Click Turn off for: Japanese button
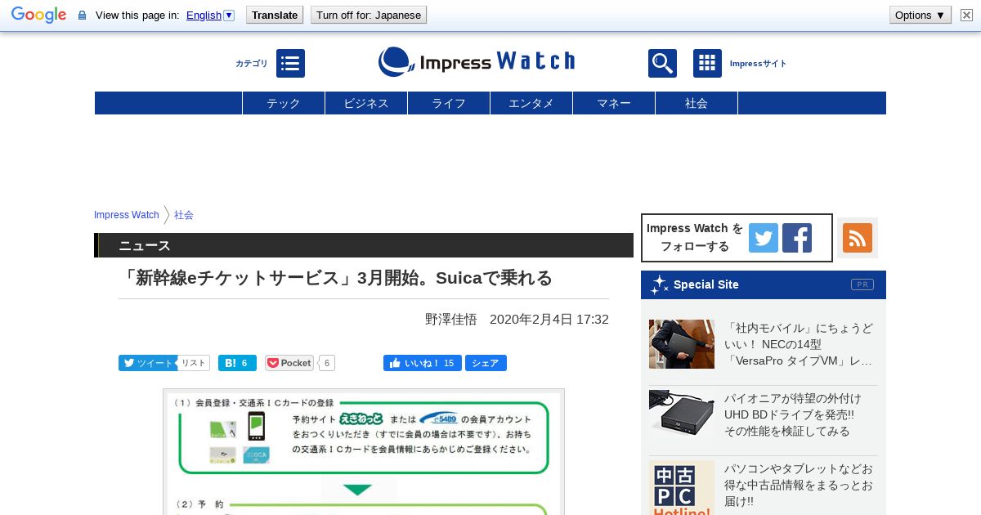 pos(369,15)
